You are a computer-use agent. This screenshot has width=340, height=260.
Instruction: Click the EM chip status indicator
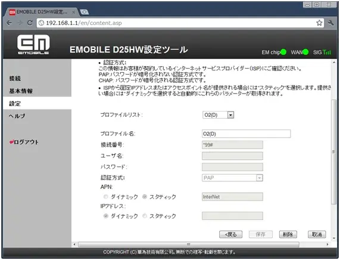coord(283,52)
